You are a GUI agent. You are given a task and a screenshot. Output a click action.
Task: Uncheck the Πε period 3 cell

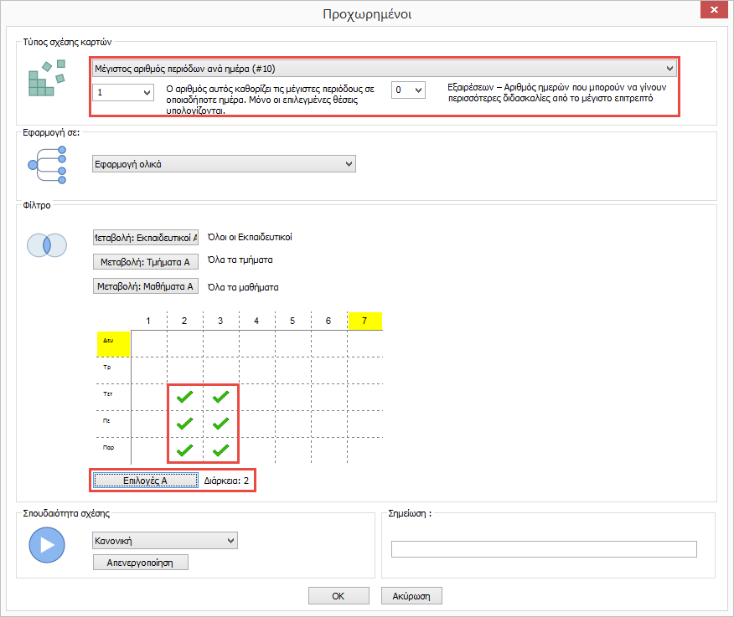[x=221, y=424]
